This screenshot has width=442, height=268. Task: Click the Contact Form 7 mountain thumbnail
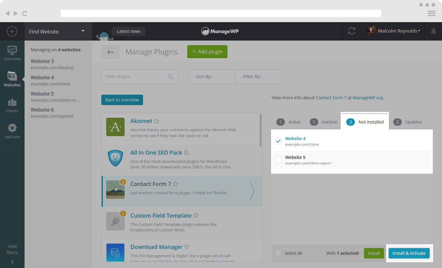pyautogui.click(x=115, y=190)
